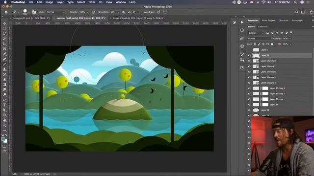Select the Path Selection tool
The height and width of the screenshot is (176, 314).
4,110
